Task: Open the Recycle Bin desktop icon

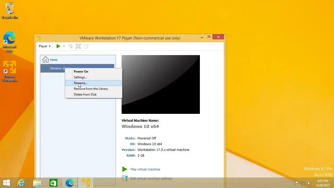Action: tap(10, 11)
